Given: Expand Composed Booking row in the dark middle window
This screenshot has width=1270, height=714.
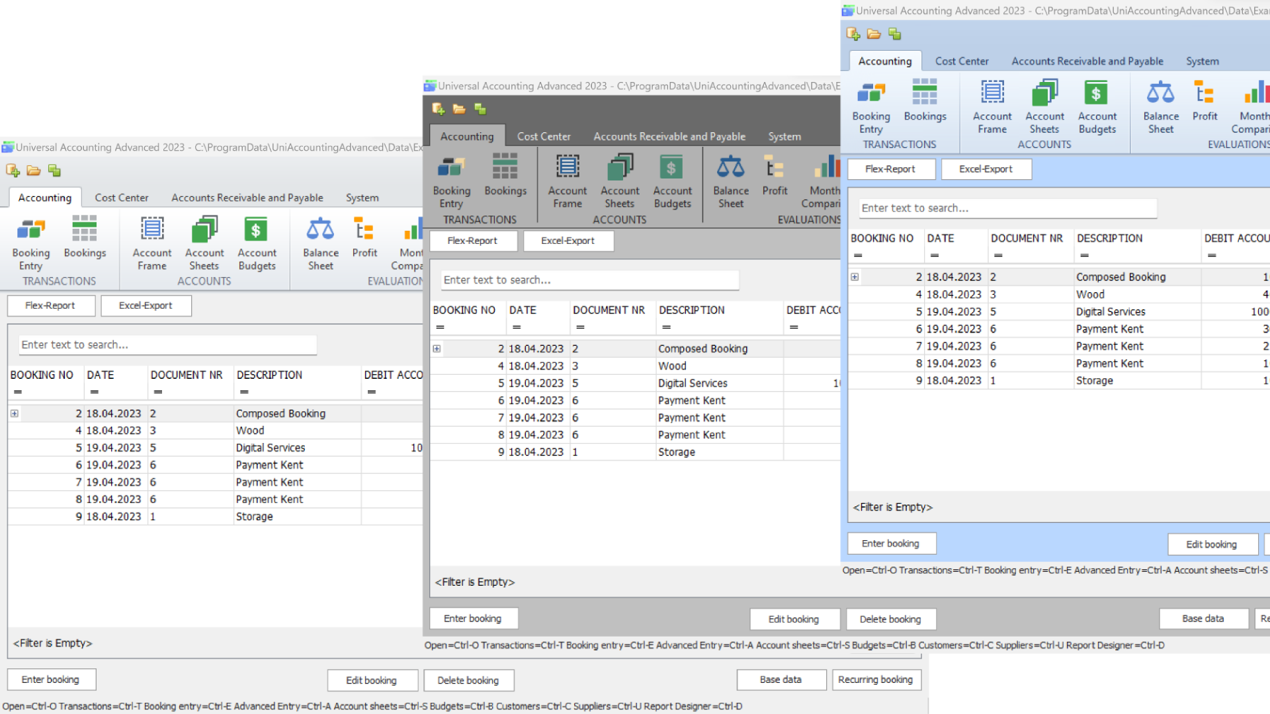Looking at the screenshot, I should coord(437,349).
